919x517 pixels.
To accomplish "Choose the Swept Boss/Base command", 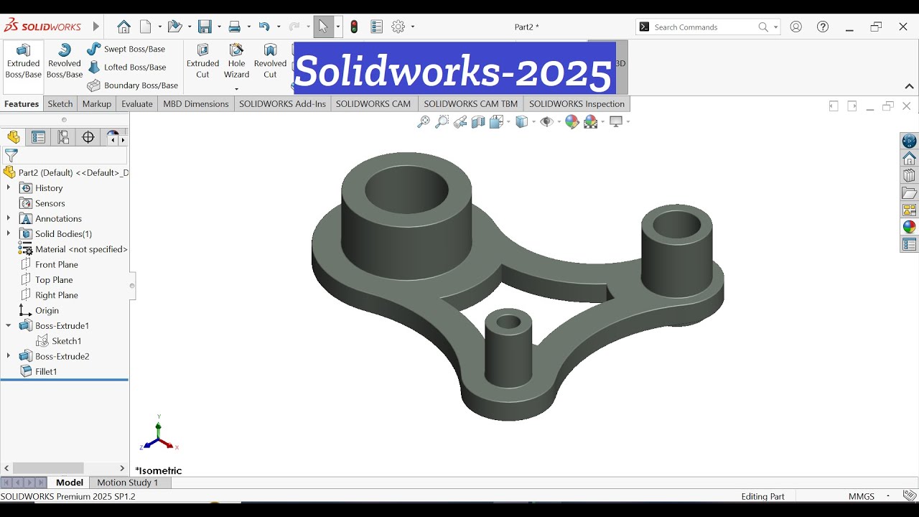I will pyautogui.click(x=126, y=49).
